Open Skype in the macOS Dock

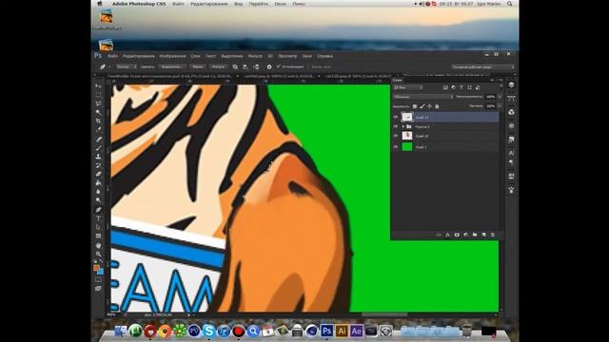click(209, 331)
